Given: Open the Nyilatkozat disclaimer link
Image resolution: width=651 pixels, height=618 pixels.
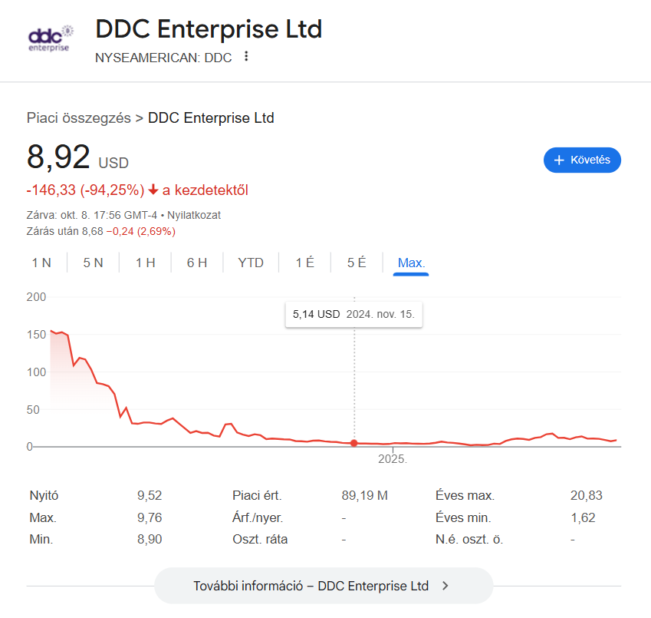Looking at the screenshot, I should 194,215.
